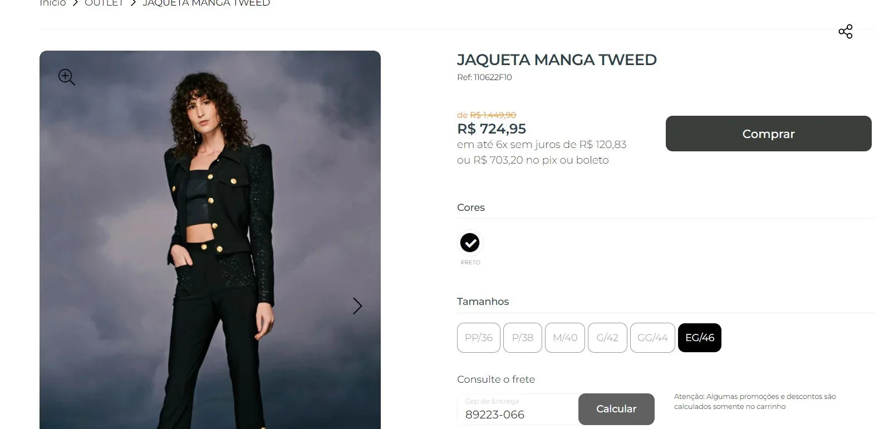
Task: Click the share icon
Action: point(845,32)
